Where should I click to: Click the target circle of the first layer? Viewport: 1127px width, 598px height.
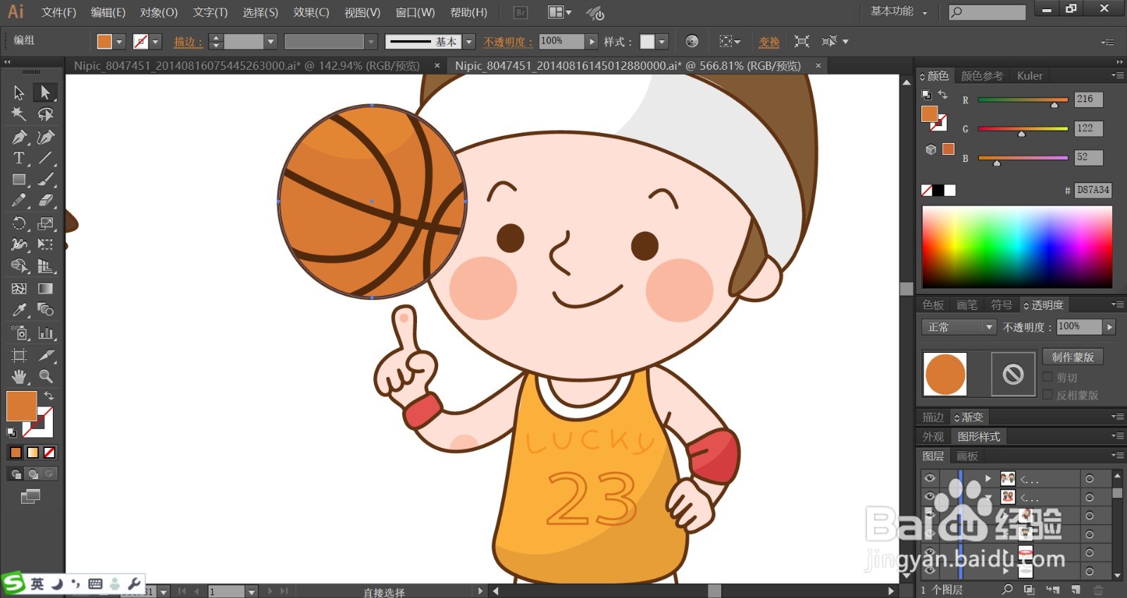pyautogui.click(x=1090, y=479)
